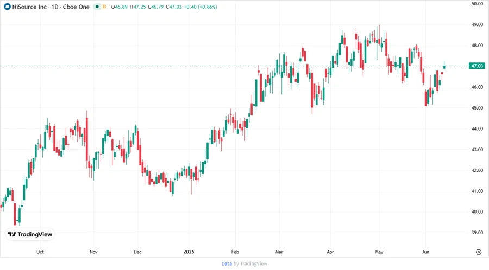Click the TradingView logo badge

coord(30,235)
